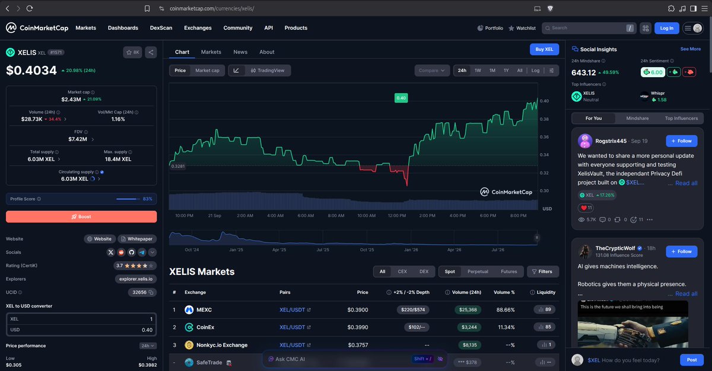Open the Mindshare social tab

pos(637,118)
